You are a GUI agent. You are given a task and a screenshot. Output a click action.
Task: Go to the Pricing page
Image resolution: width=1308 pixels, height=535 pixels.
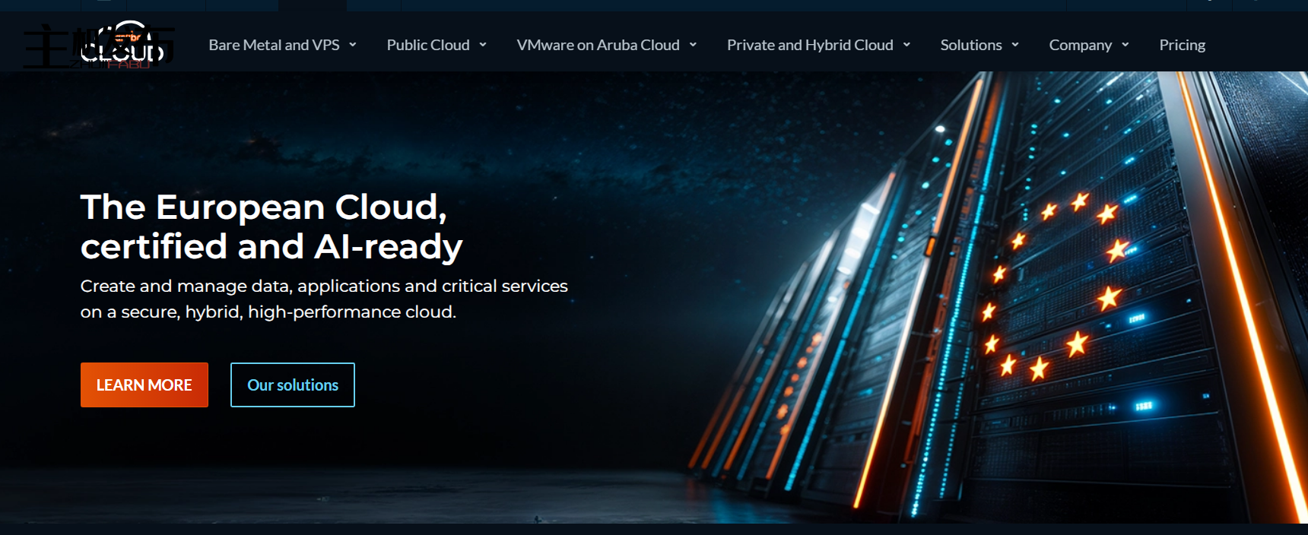pos(1182,45)
